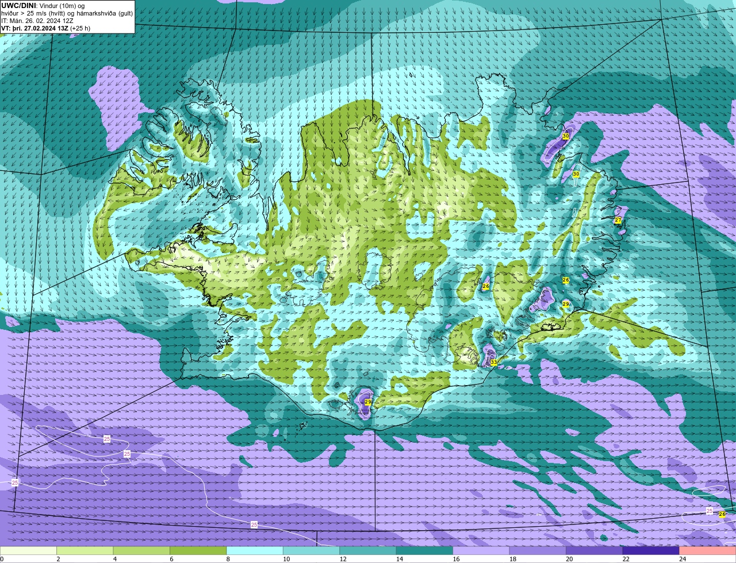Pick the 8–10 m/s pale cyan legend swatch

pos(255,551)
